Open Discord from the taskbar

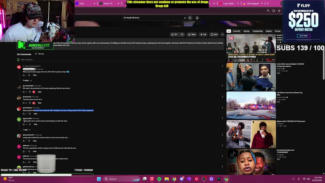(x=182, y=179)
